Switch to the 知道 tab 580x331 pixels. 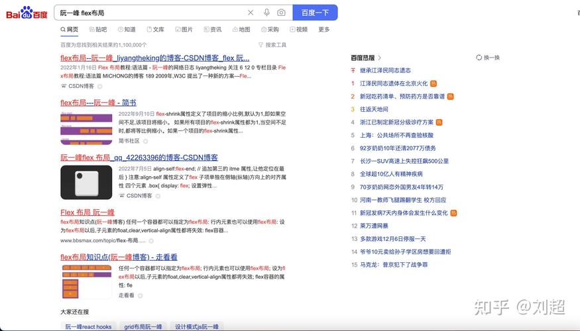[127, 30]
